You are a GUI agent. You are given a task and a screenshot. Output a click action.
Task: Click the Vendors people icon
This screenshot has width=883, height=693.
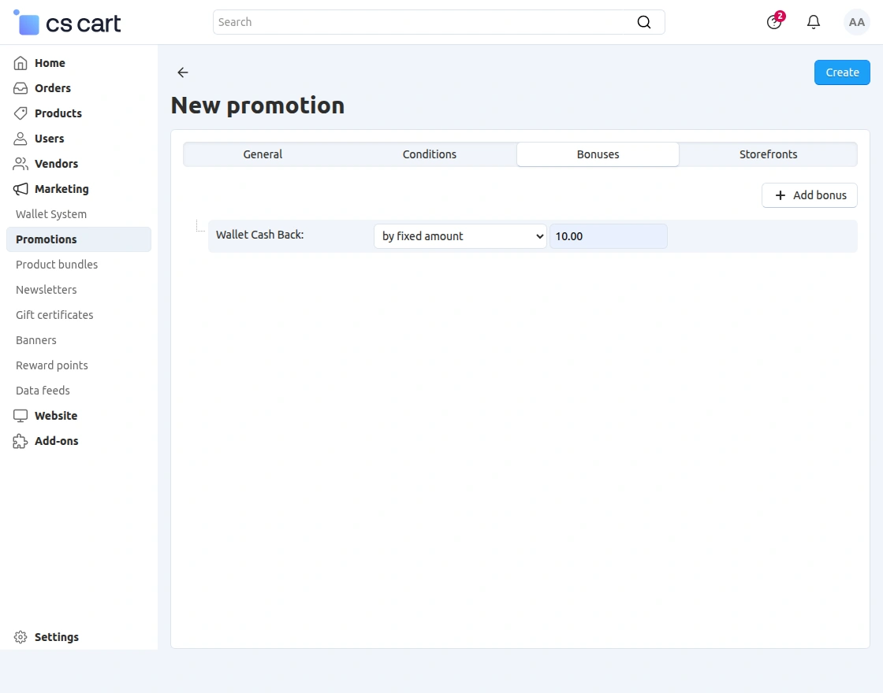pos(20,164)
